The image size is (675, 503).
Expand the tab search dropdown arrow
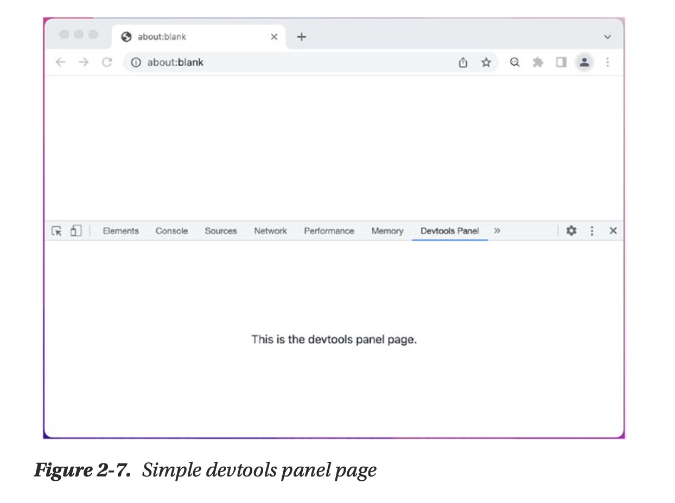coord(607,37)
